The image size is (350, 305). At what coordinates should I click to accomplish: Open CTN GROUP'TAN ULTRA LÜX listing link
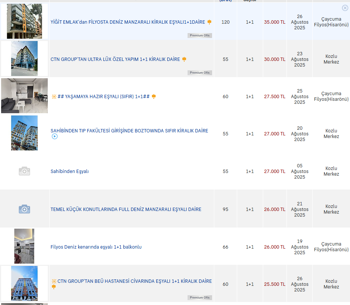click(x=115, y=59)
